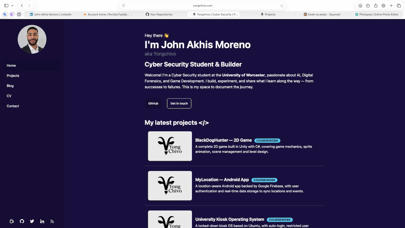The image size is (405, 228).
Task: Open the pinned M tab
Action: pos(19,14)
